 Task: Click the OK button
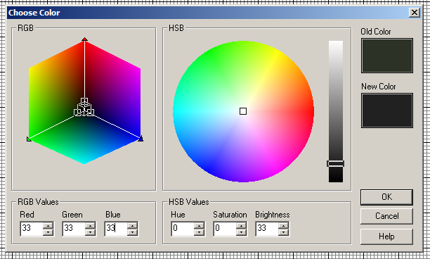(386, 197)
